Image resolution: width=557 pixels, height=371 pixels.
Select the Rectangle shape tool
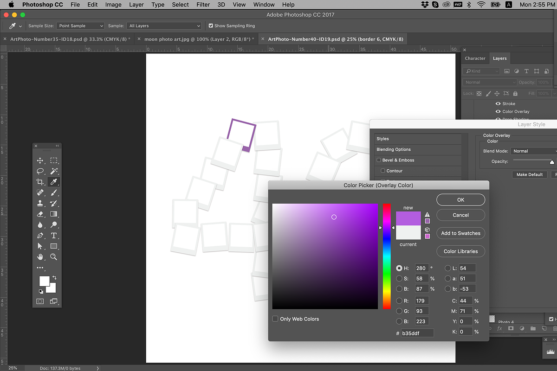coord(54,246)
